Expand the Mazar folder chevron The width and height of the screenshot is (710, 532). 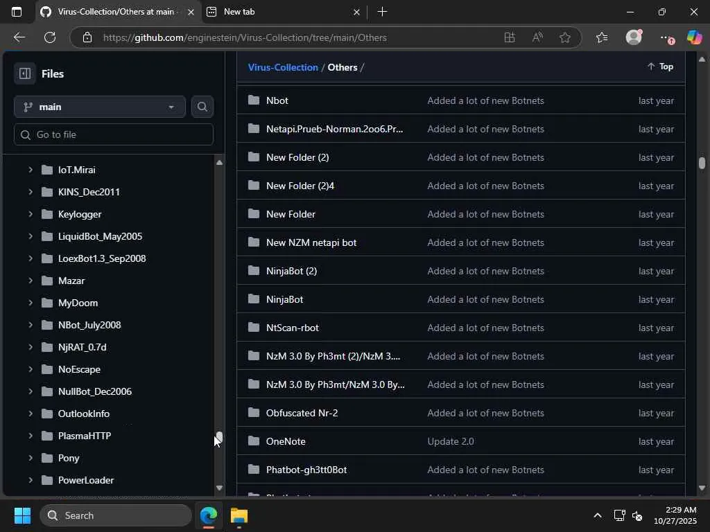point(31,281)
